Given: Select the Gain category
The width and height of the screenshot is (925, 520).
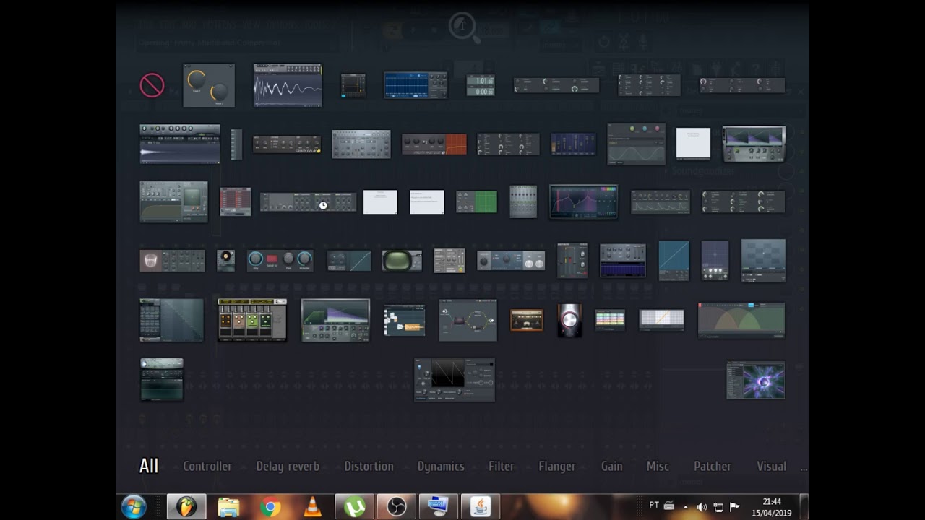Looking at the screenshot, I should [x=611, y=466].
